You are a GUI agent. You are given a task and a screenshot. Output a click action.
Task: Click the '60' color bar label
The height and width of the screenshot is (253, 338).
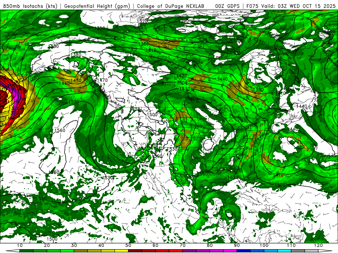(x=155, y=245)
